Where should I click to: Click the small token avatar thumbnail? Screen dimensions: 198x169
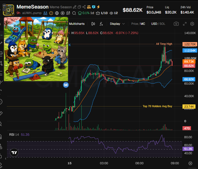point(8,10)
